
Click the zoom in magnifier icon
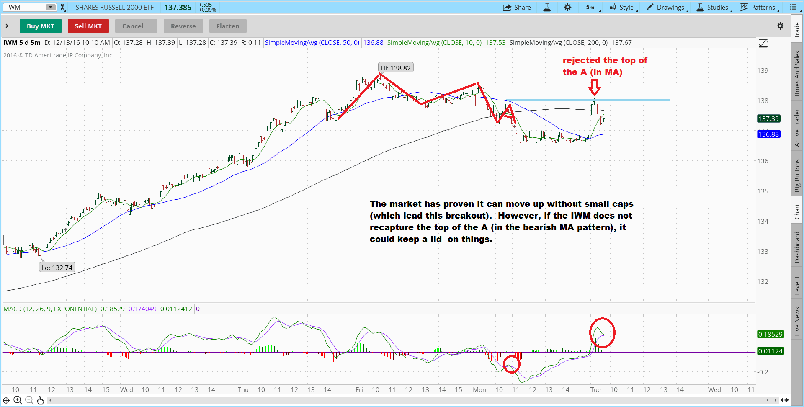18,400
